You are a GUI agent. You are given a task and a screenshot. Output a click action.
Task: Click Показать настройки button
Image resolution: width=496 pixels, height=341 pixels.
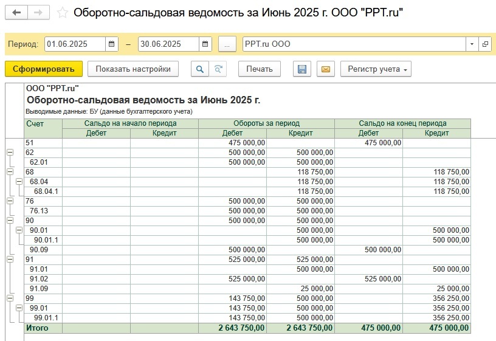(133, 69)
